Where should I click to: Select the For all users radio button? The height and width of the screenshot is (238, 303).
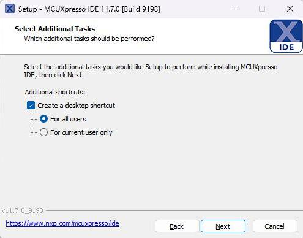tap(43, 119)
